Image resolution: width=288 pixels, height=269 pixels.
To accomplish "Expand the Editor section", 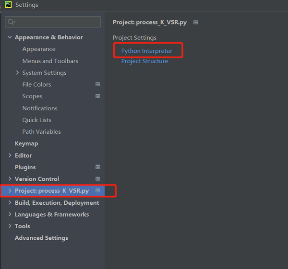I will pos(10,155).
